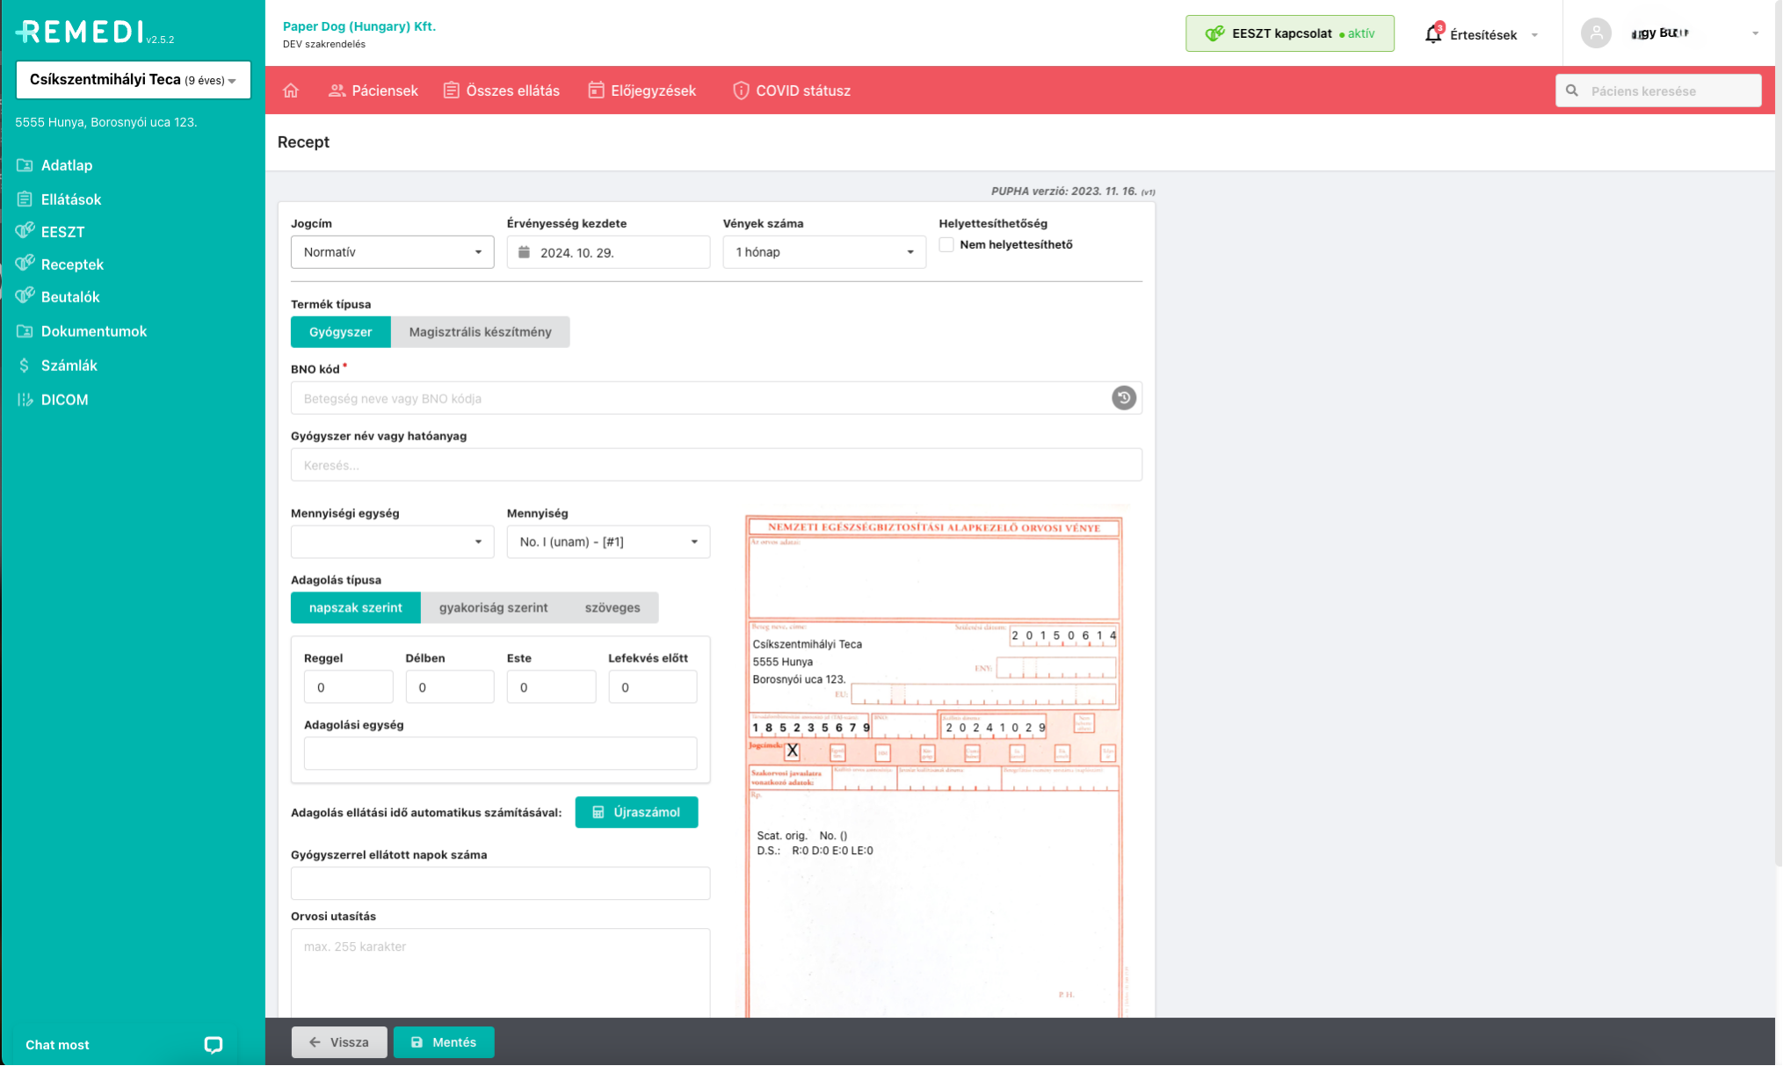Open the Jogcím dropdown
Viewport: 1783px width, 1066px height.
pyautogui.click(x=392, y=252)
